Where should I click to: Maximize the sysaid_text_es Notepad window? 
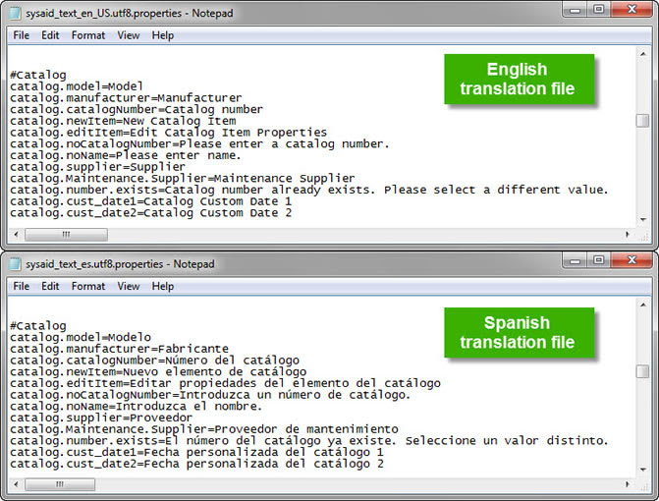pyautogui.click(x=598, y=260)
